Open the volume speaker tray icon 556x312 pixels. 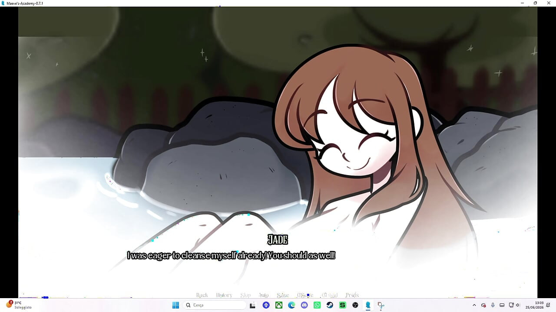pyautogui.click(x=518, y=305)
